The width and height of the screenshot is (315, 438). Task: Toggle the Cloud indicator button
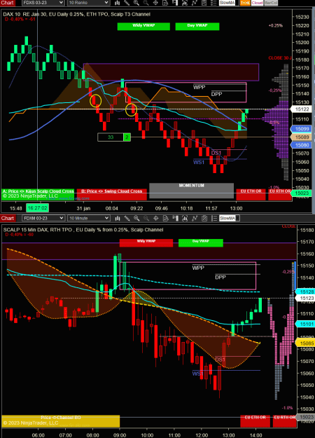click(257, 3)
